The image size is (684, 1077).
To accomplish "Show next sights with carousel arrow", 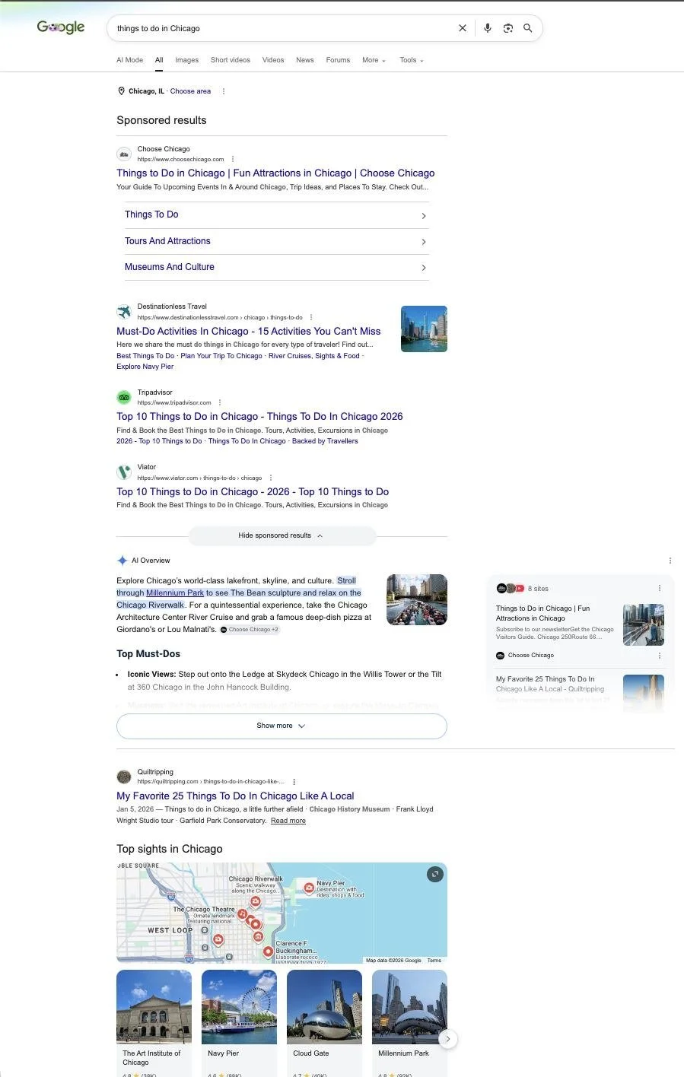I will point(448,1039).
